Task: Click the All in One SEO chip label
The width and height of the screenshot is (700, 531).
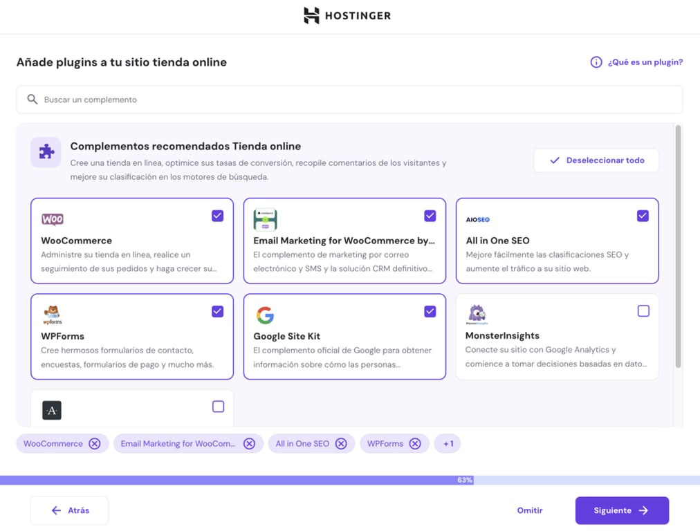Action: 302,444
